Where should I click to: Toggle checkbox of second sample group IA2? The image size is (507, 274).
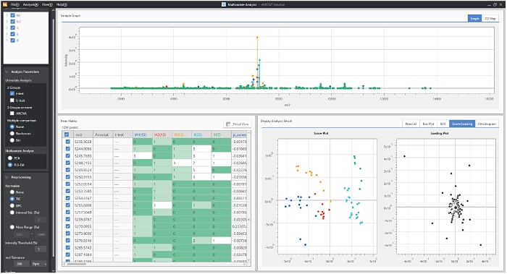12,22
